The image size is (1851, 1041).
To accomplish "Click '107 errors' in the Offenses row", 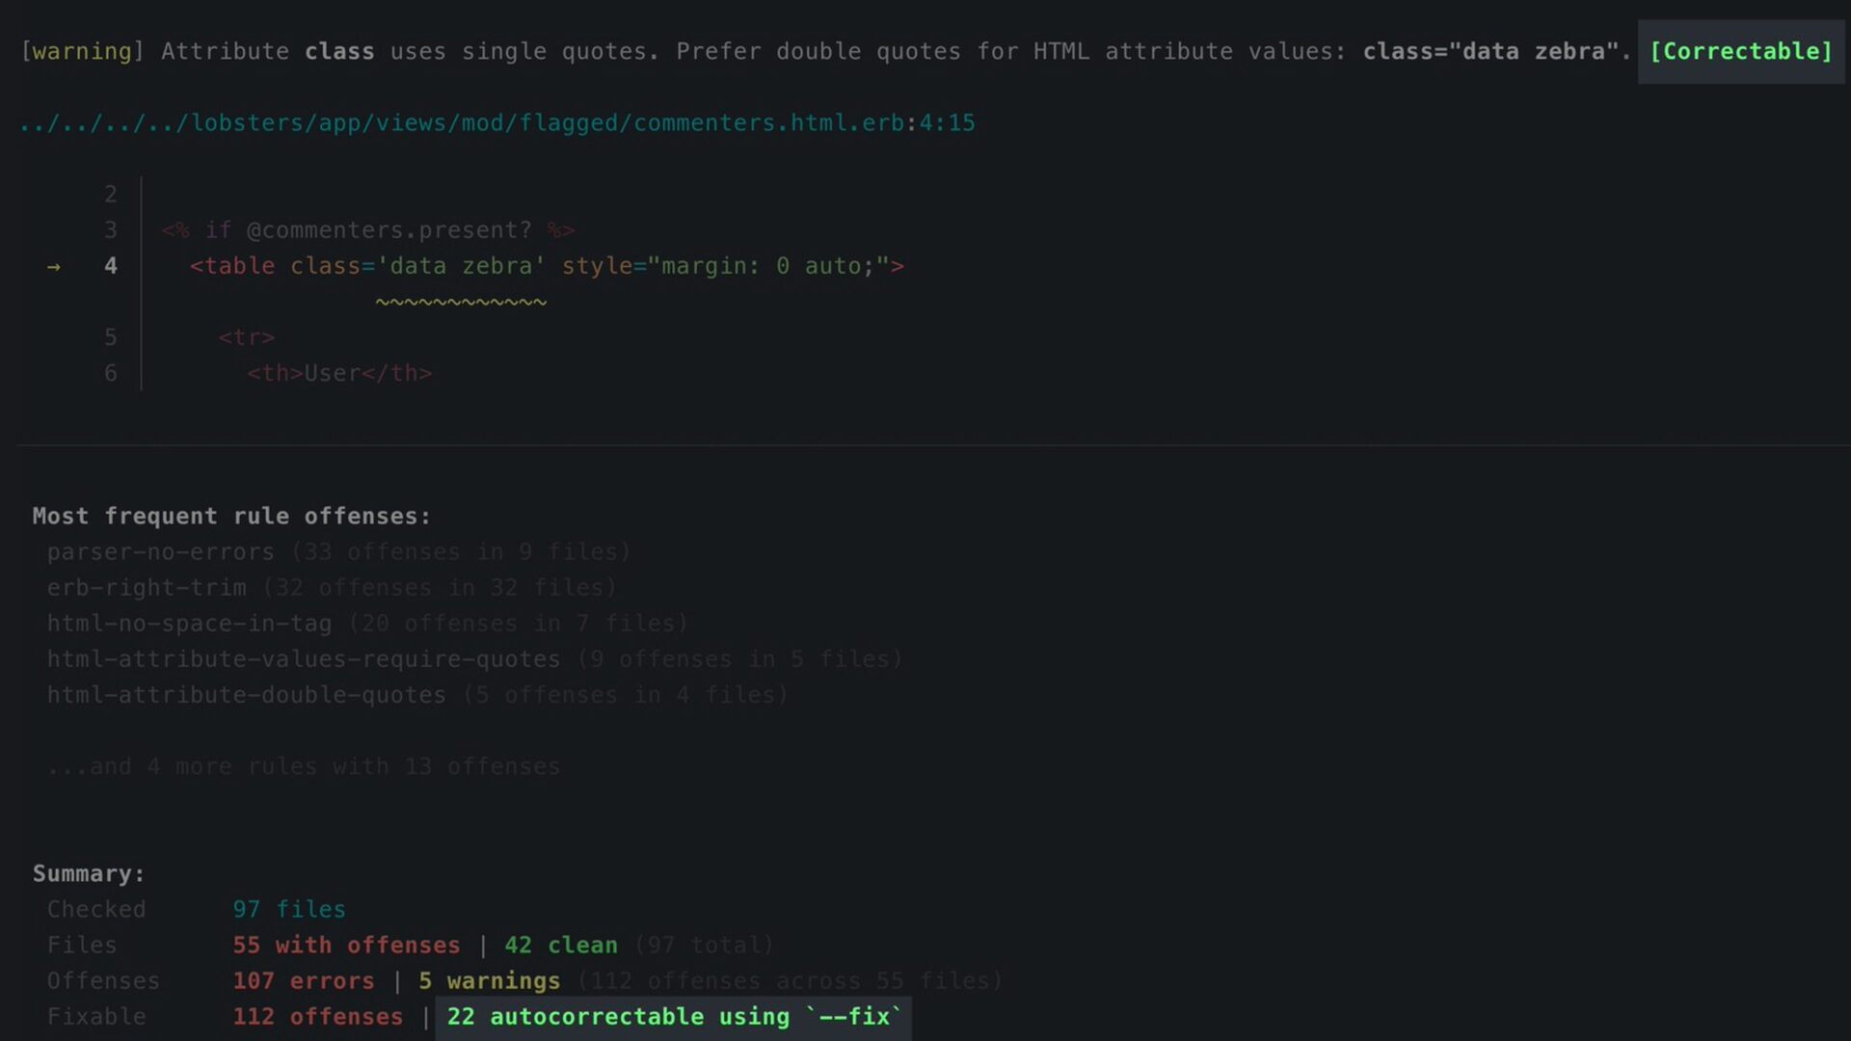I will (303, 981).
